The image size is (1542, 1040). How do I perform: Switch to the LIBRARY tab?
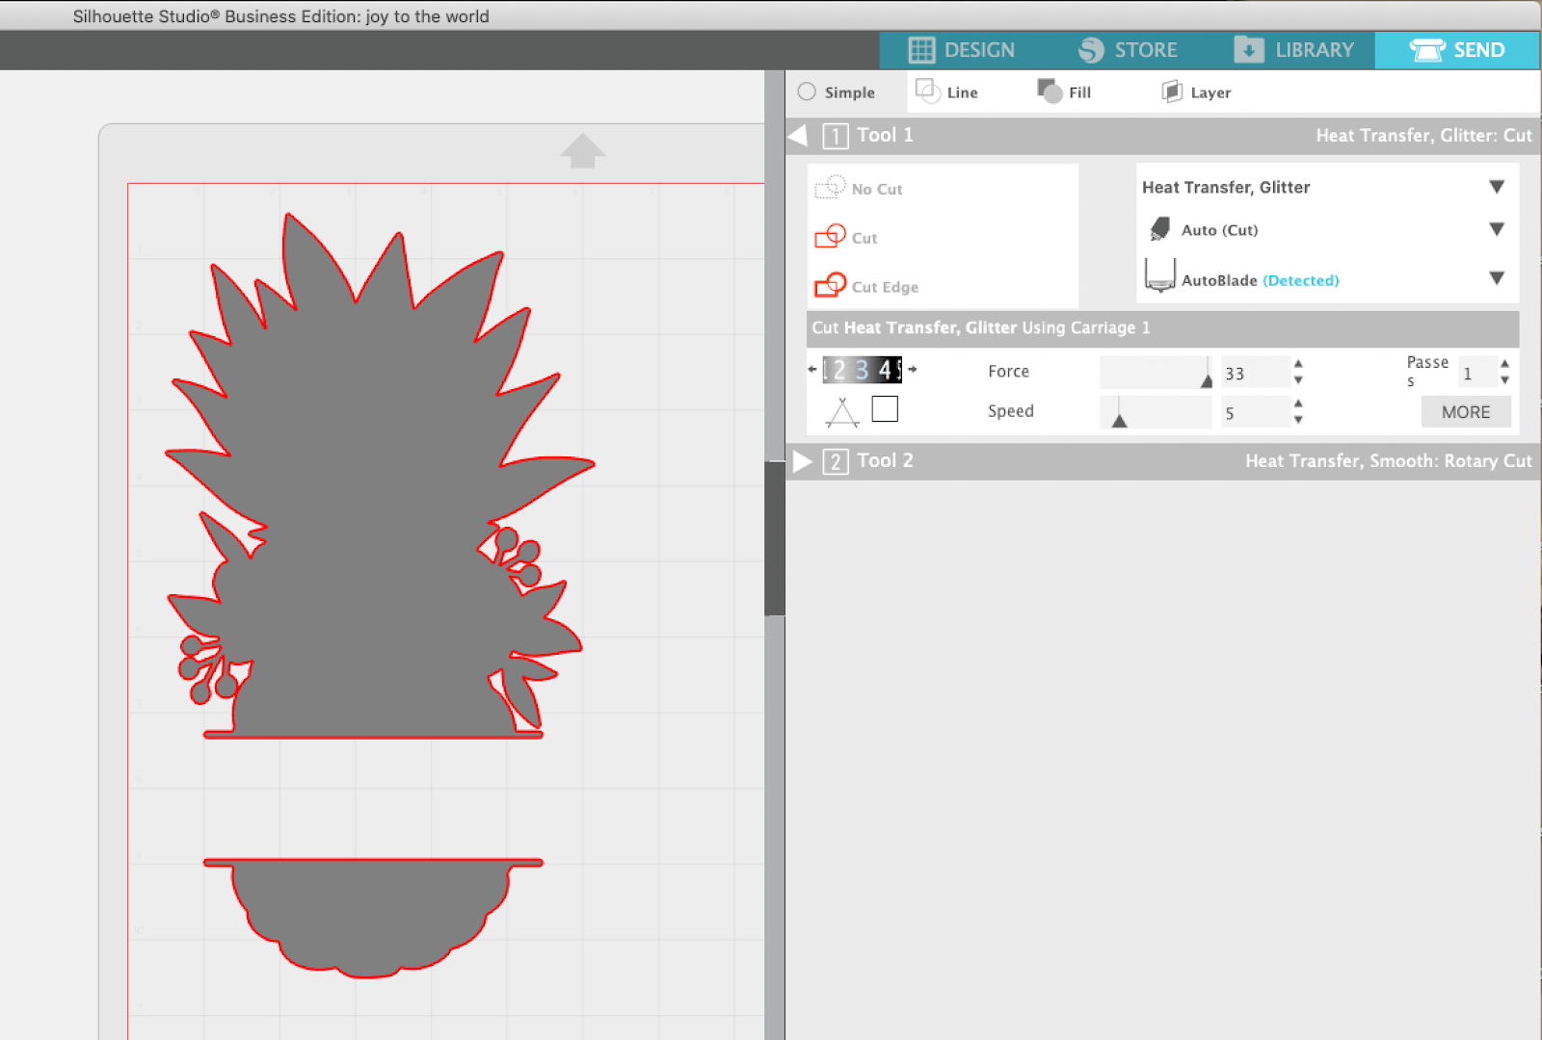tap(1294, 49)
